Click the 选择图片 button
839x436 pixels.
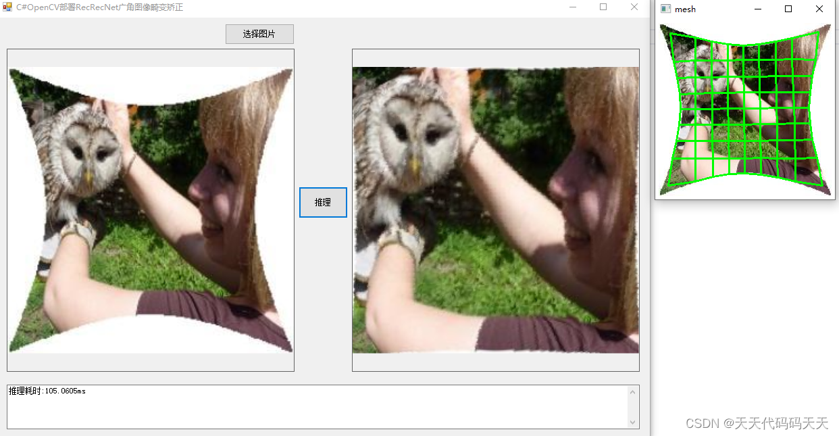coord(259,34)
